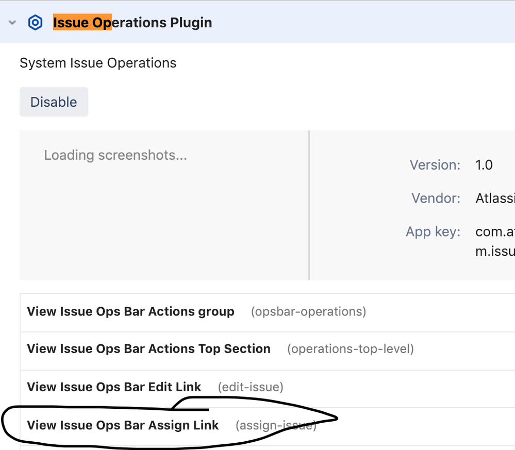
Task: Select the View Issue Ops Bar Assign Link module
Action: pos(123,425)
